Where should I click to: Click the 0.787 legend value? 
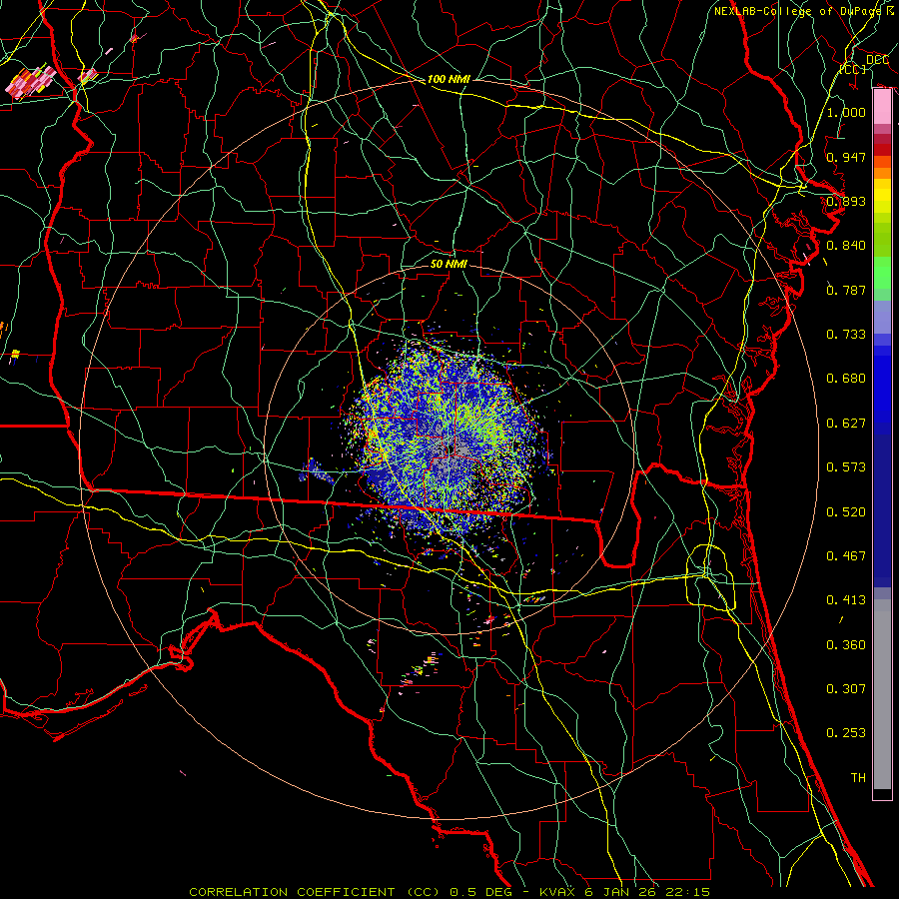coord(846,290)
